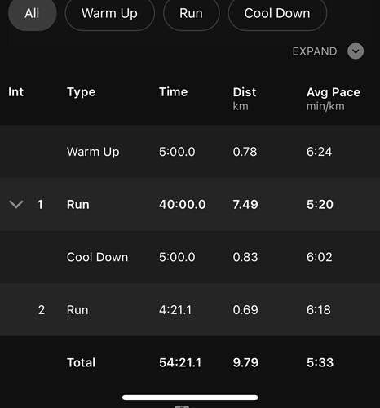The image size is (380, 408).
Task: Select the All filter pill
Action: pos(32,13)
